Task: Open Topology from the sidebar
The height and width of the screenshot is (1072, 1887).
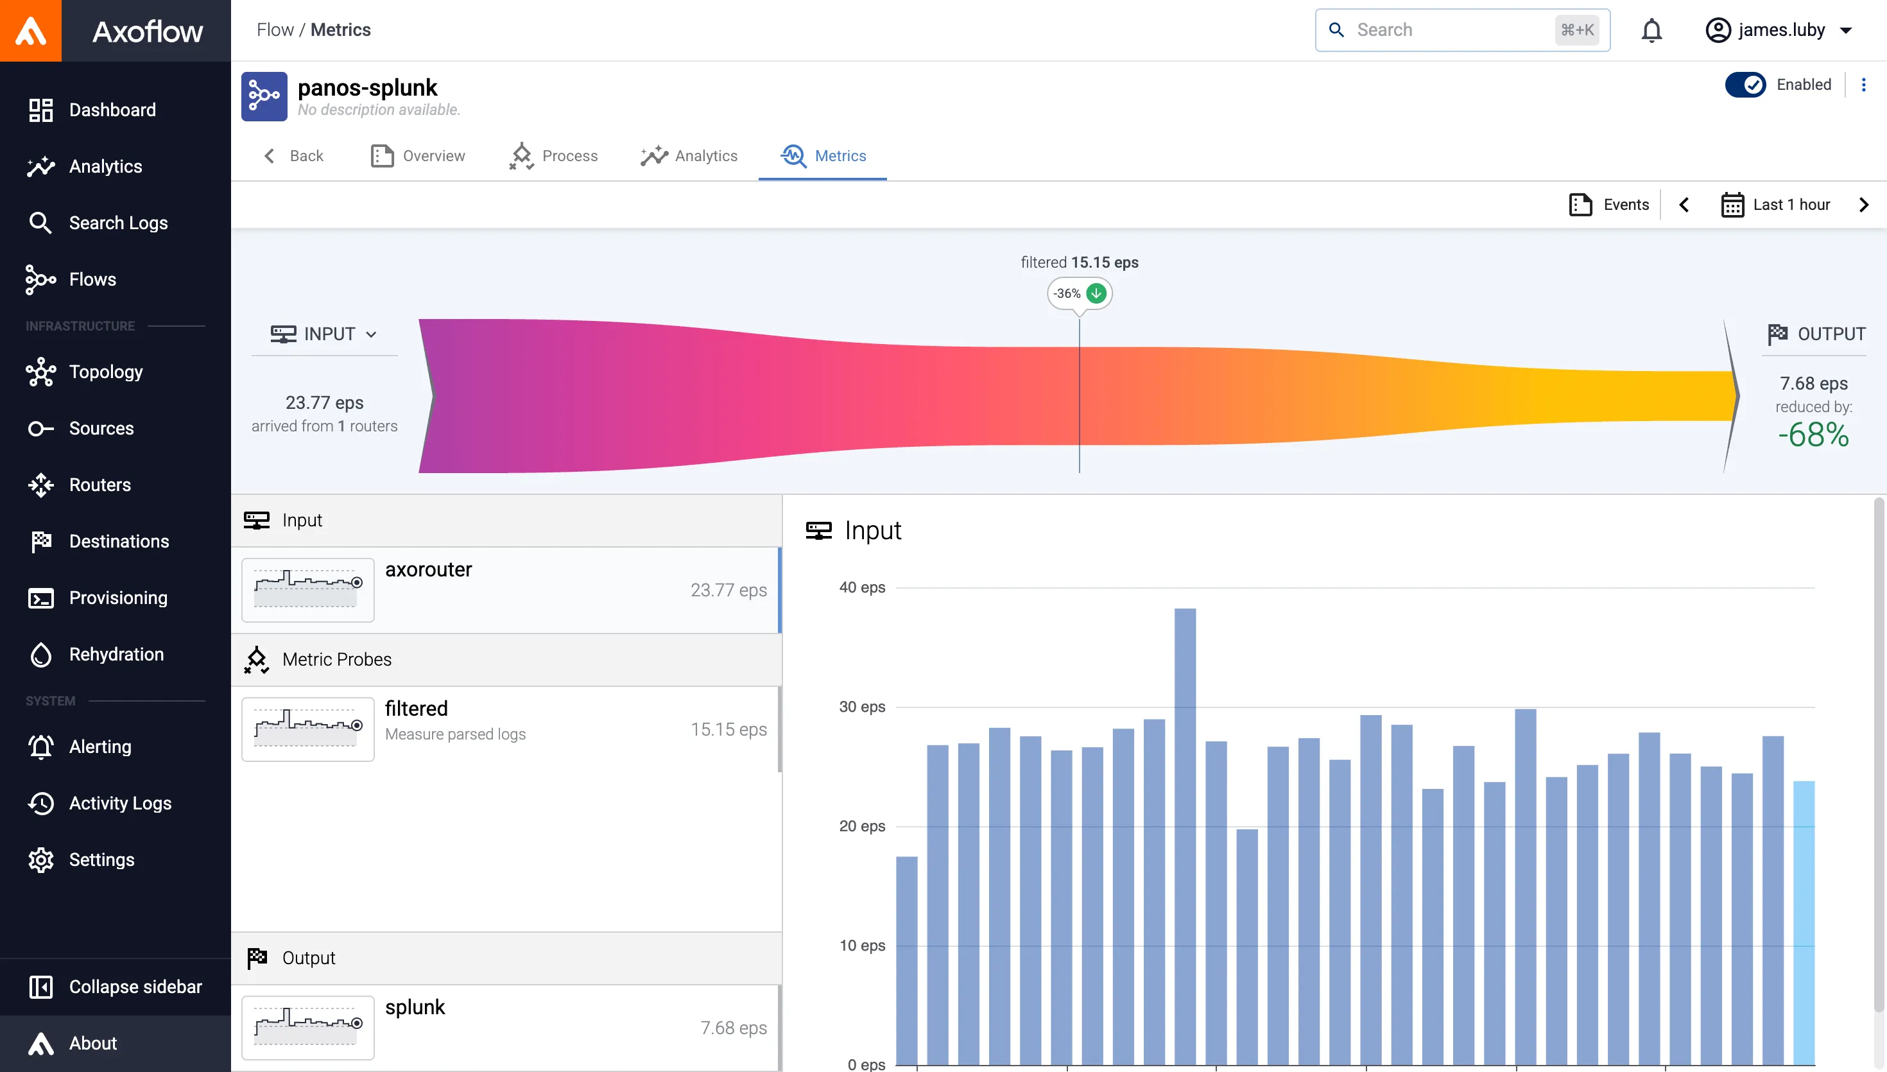Action: (x=105, y=372)
